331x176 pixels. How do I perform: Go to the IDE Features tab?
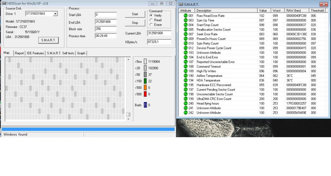[x=35, y=53]
